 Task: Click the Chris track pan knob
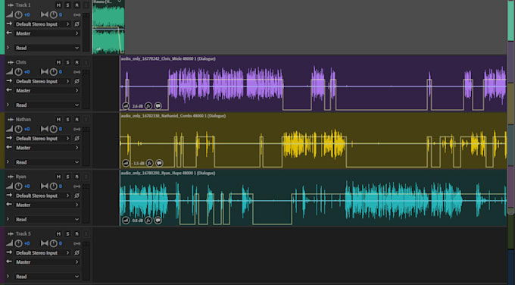pyautogui.click(x=53, y=72)
